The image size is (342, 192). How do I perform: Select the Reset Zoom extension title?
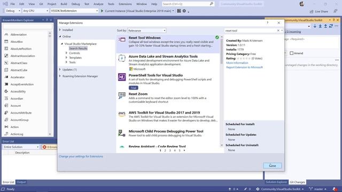tap(138, 94)
